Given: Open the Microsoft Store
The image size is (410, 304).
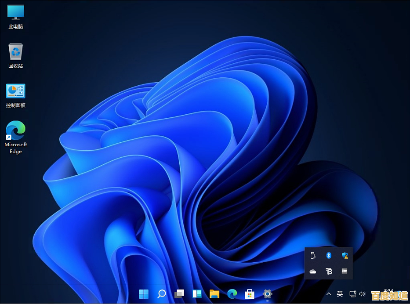Looking at the screenshot, I should [250, 294].
